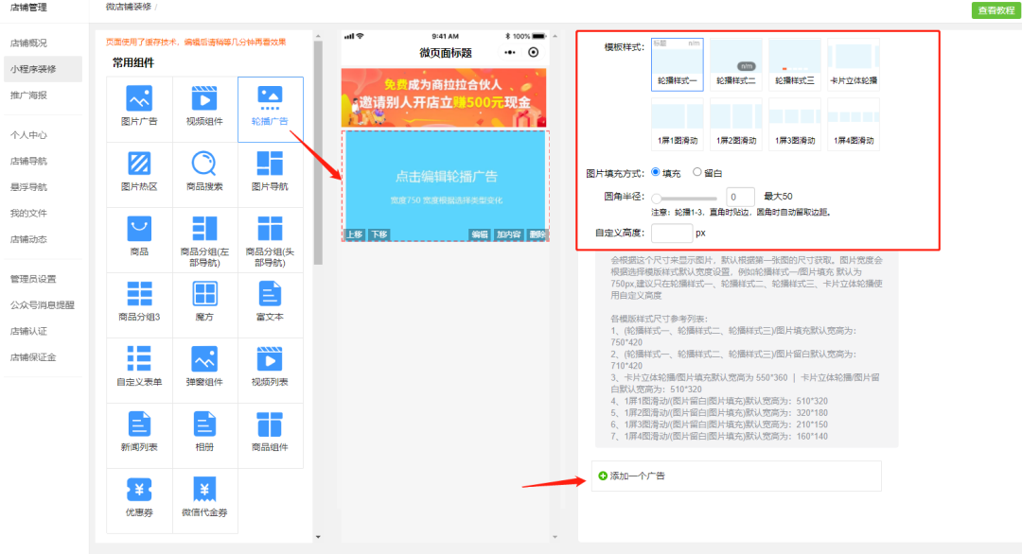This screenshot has height=554, width=1022.
Task: Click the 自定义高度 input field
Action: (x=674, y=231)
